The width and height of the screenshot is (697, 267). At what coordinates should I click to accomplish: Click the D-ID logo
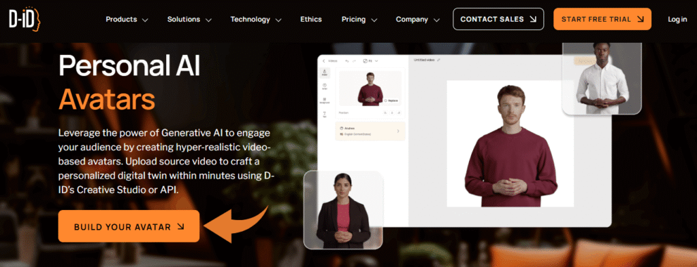25,19
